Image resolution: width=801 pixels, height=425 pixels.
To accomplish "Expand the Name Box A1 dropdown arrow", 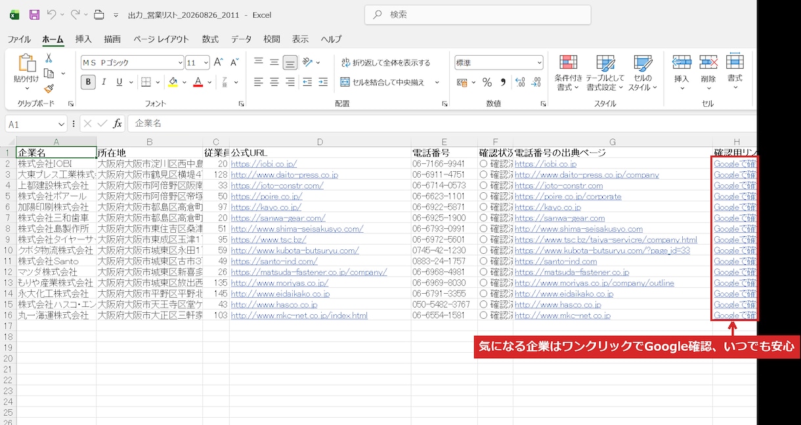I will tap(61, 123).
